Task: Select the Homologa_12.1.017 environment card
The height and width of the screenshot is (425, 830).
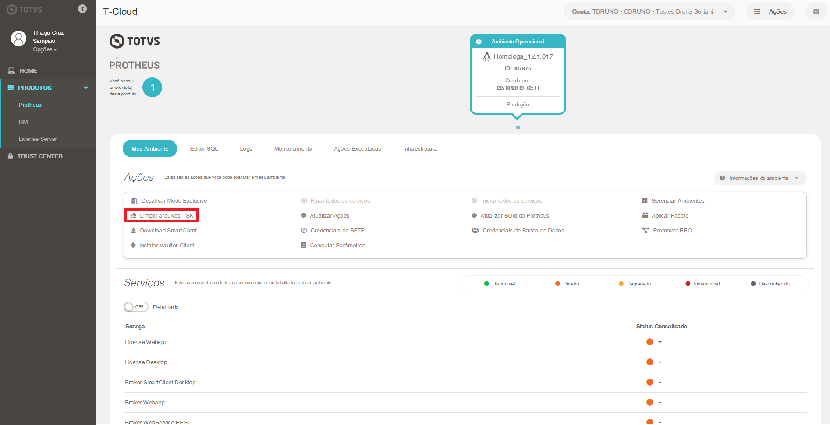Action: coord(518,74)
